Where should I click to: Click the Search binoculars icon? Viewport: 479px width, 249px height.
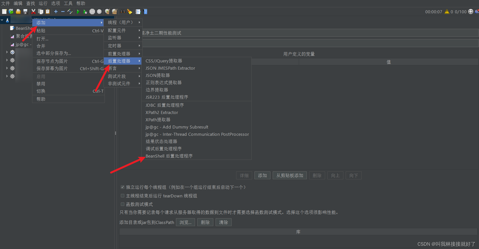click(x=123, y=12)
